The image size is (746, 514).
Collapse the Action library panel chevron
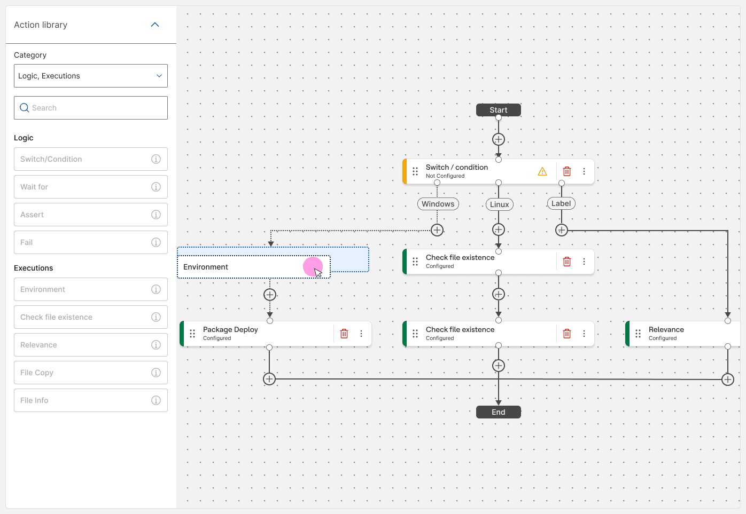point(155,25)
